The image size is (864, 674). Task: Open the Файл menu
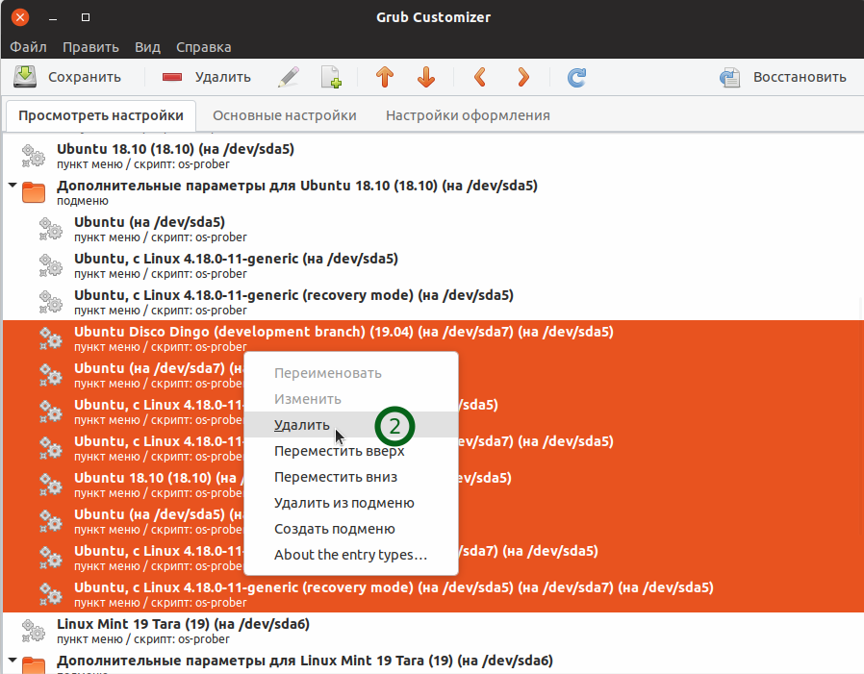[x=28, y=47]
